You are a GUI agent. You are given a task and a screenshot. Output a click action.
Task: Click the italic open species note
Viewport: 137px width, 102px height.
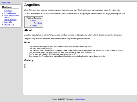[72, 10]
